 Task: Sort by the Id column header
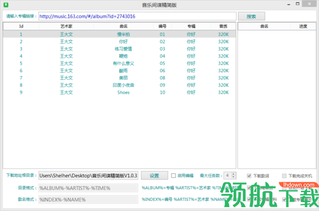21,26
